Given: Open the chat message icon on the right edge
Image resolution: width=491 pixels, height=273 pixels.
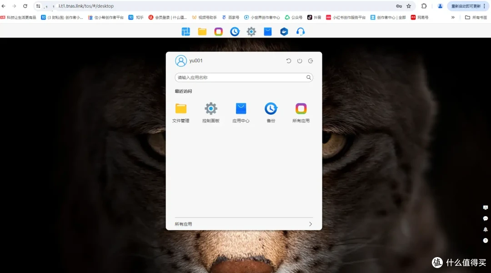Looking at the screenshot, I should [x=486, y=218].
